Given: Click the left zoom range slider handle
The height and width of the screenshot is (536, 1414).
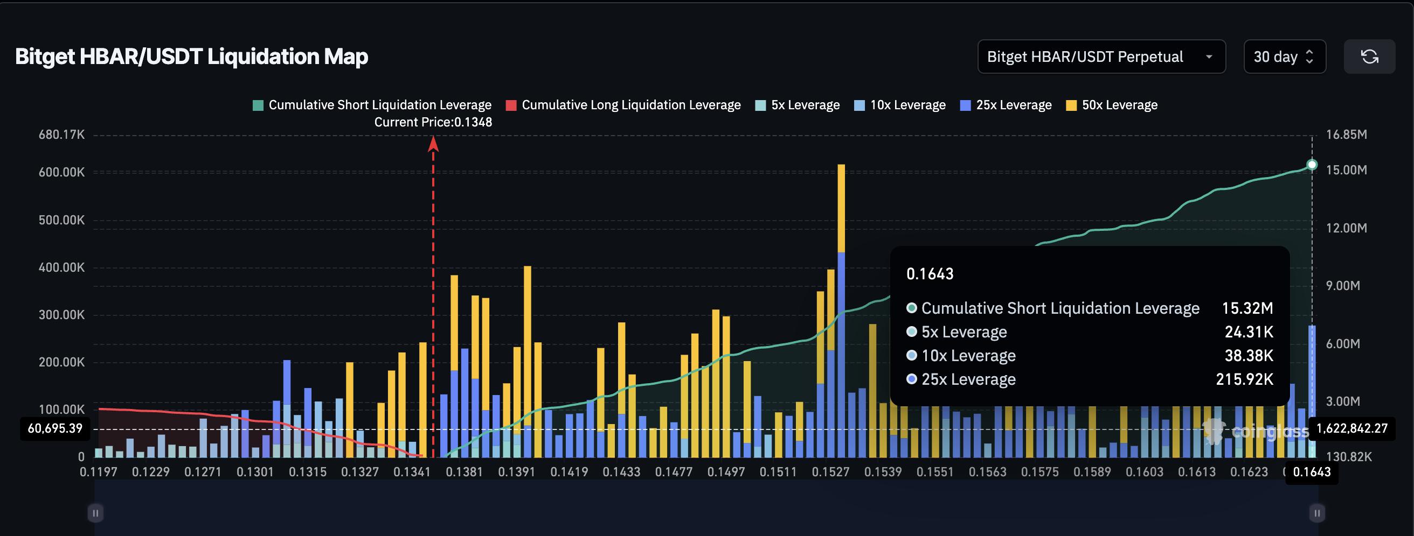Looking at the screenshot, I should 95,513.
